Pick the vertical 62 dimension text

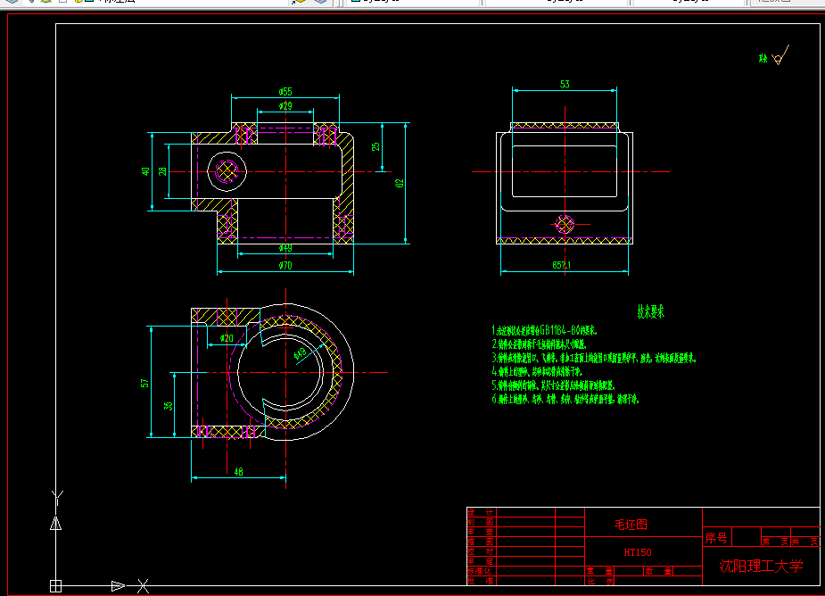coord(400,183)
